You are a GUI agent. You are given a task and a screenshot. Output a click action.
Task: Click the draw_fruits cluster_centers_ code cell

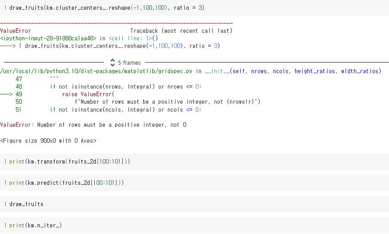[194, 8]
